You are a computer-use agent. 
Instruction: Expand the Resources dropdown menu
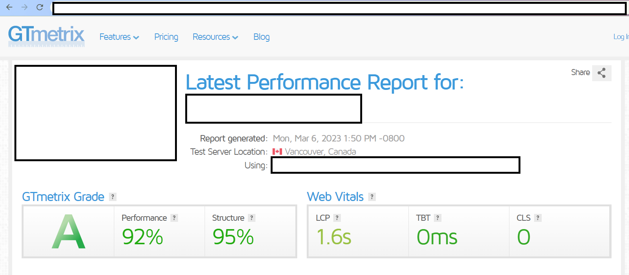tap(215, 37)
